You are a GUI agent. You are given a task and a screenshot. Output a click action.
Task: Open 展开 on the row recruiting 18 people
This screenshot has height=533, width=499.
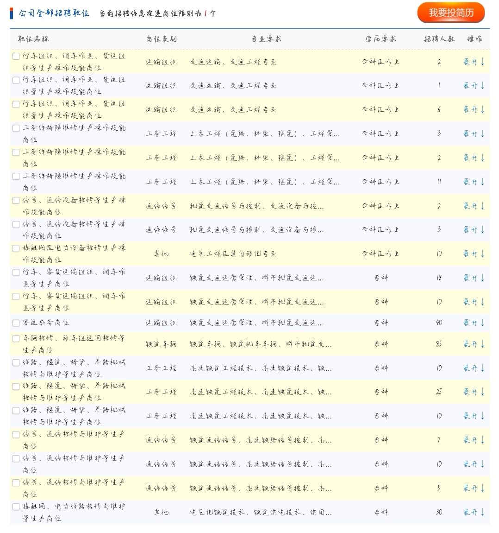point(473,278)
